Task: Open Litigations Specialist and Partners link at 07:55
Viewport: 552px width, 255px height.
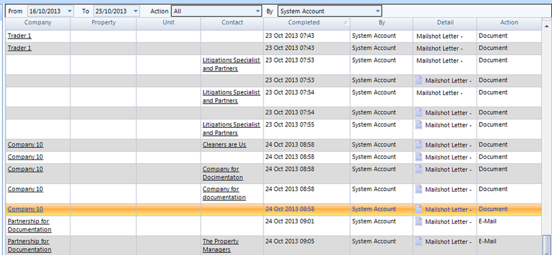Action: tap(231, 128)
